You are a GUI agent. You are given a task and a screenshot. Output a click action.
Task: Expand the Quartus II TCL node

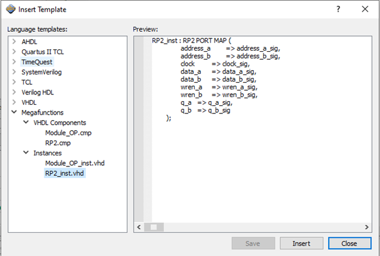pyautogui.click(x=14, y=52)
